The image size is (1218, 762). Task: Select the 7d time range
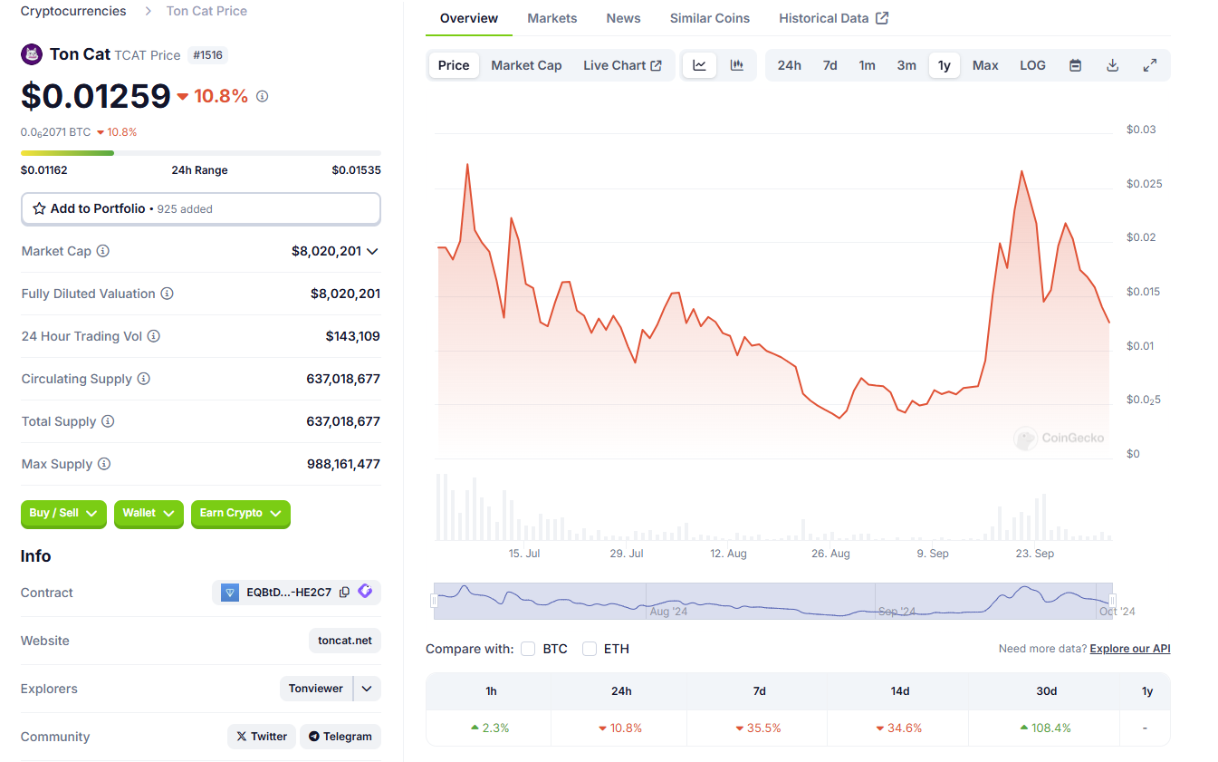pyautogui.click(x=830, y=65)
